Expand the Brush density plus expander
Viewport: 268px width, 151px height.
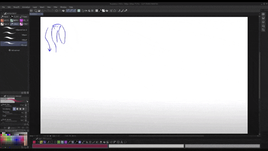point(2,120)
